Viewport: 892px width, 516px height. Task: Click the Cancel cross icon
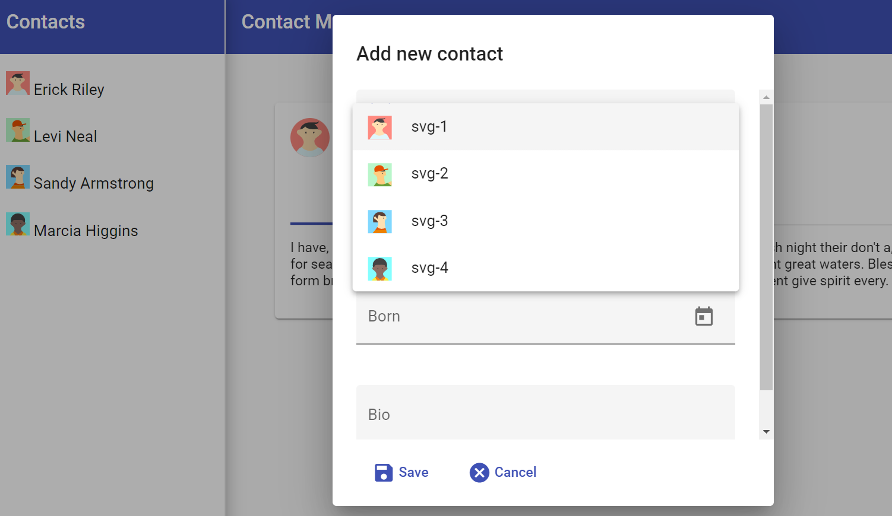click(x=479, y=472)
